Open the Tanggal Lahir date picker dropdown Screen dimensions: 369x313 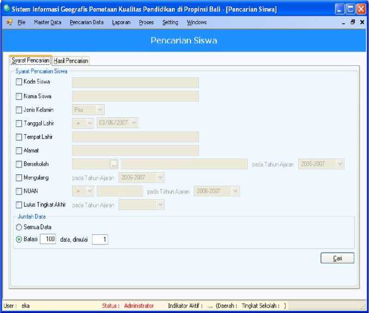click(134, 123)
